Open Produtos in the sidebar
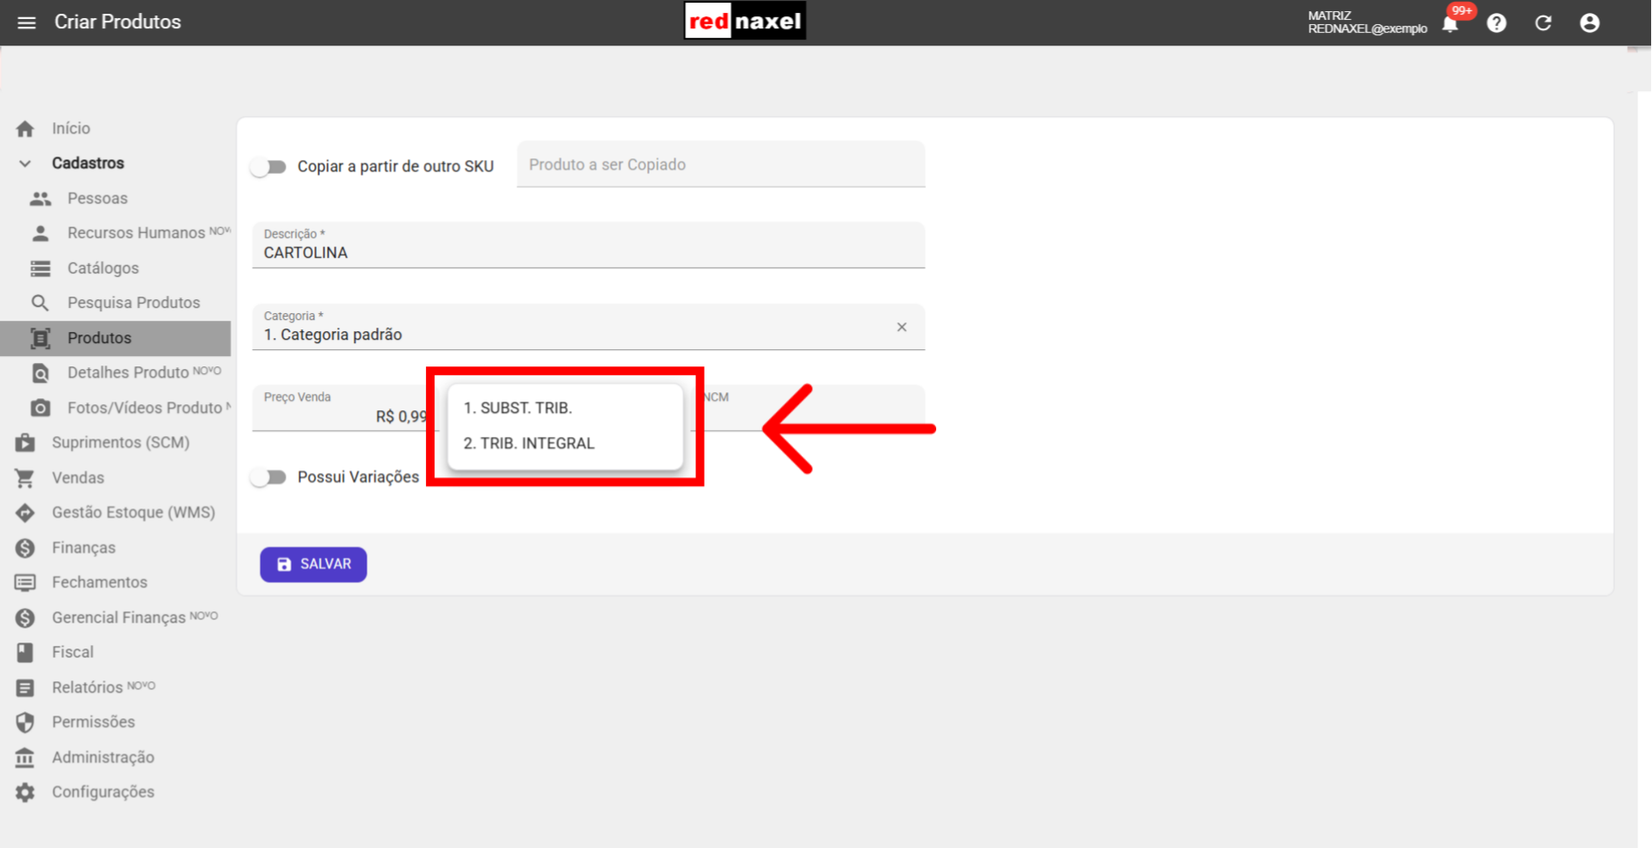The image size is (1652, 848). 115,338
